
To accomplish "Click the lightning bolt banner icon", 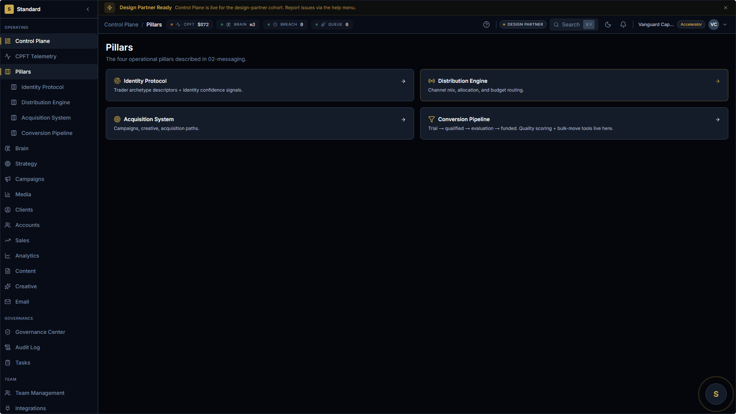I will click(110, 8).
